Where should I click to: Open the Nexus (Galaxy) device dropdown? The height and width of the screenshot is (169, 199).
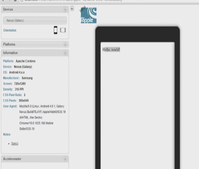[x=35, y=20]
